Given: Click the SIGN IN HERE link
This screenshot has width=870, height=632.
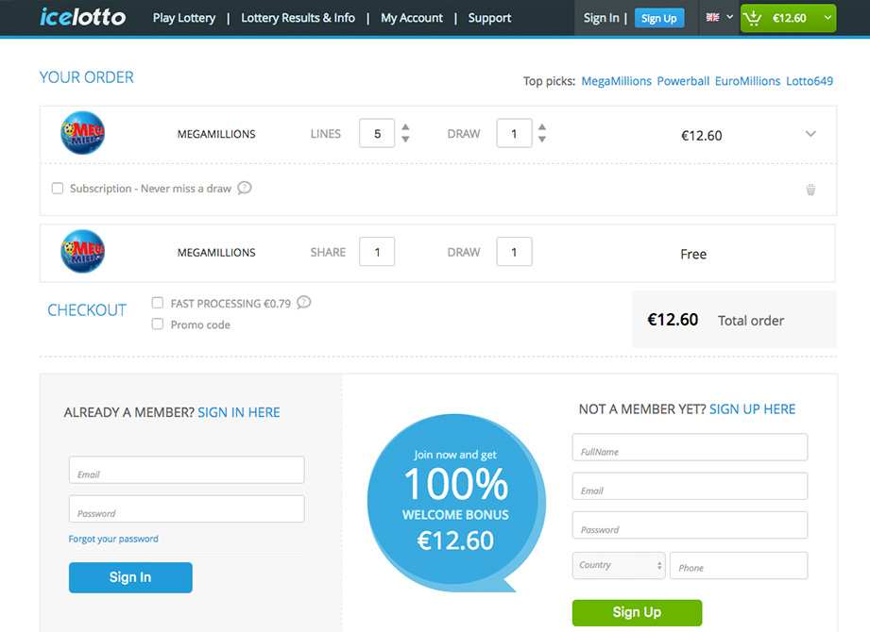Looking at the screenshot, I should [239, 412].
